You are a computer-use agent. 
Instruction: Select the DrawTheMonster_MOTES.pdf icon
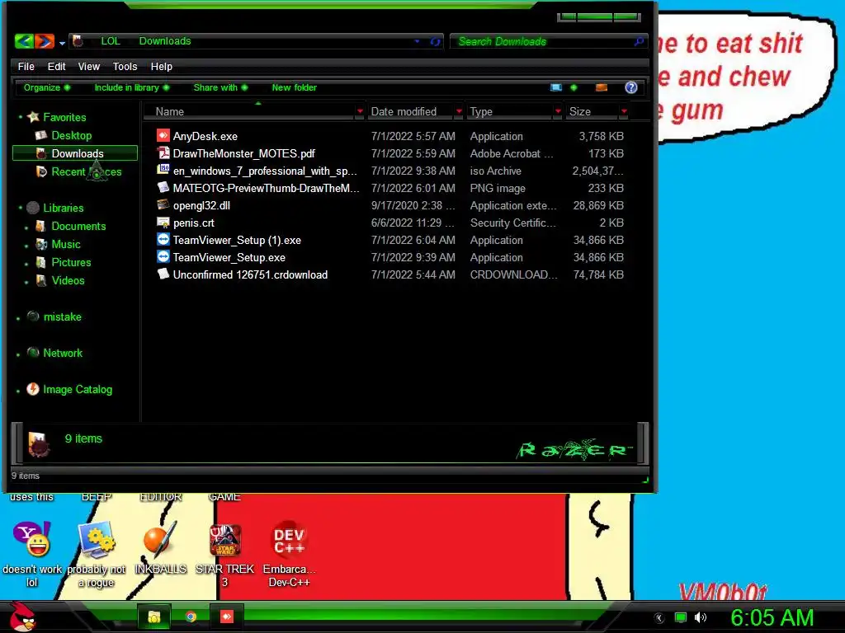pyautogui.click(x=163, y=152)
